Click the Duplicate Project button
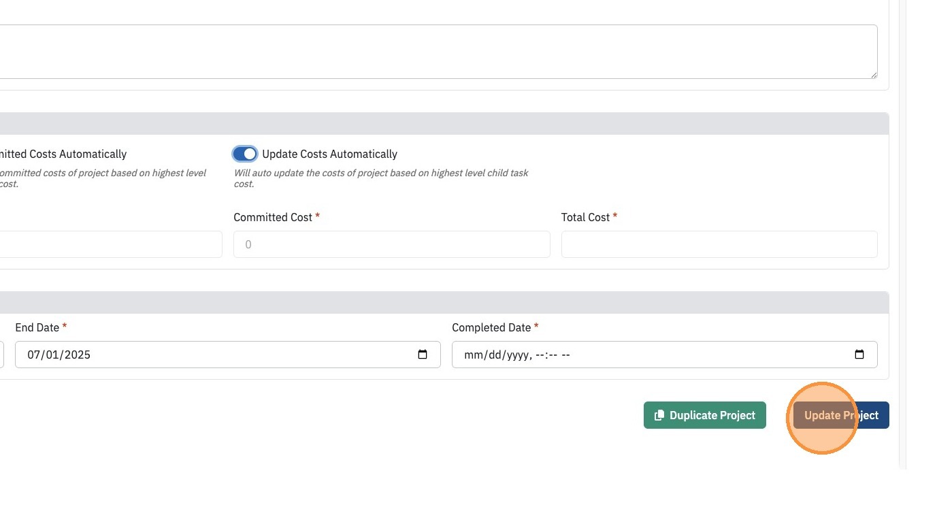Image resolution: width=937 pixels, height=524 pixels. 705,415
